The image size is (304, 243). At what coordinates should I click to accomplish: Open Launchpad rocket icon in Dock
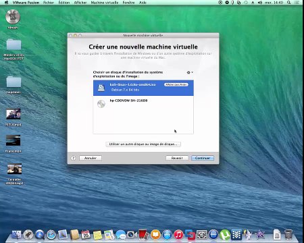pos(28,235)
